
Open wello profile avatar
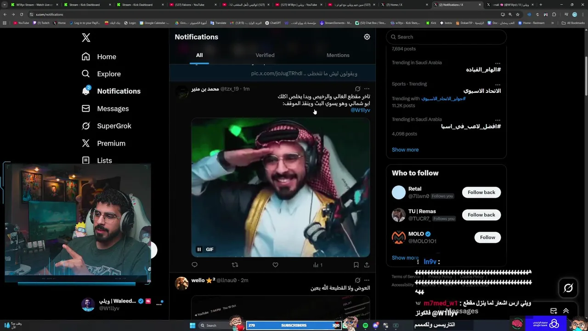(x=182, y=283)
